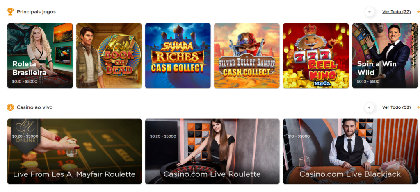Image resolution: width=420 pixels, height=192 pixels.
Task: Open the Book of Dead slot
Action: click(x=109, y=56)
